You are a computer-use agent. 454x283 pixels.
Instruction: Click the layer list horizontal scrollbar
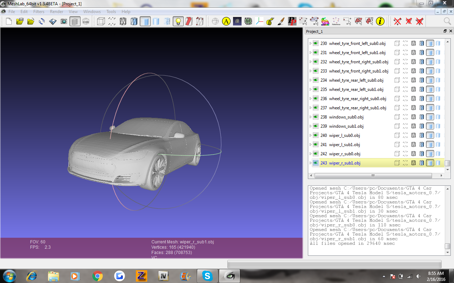click(372, 175)
